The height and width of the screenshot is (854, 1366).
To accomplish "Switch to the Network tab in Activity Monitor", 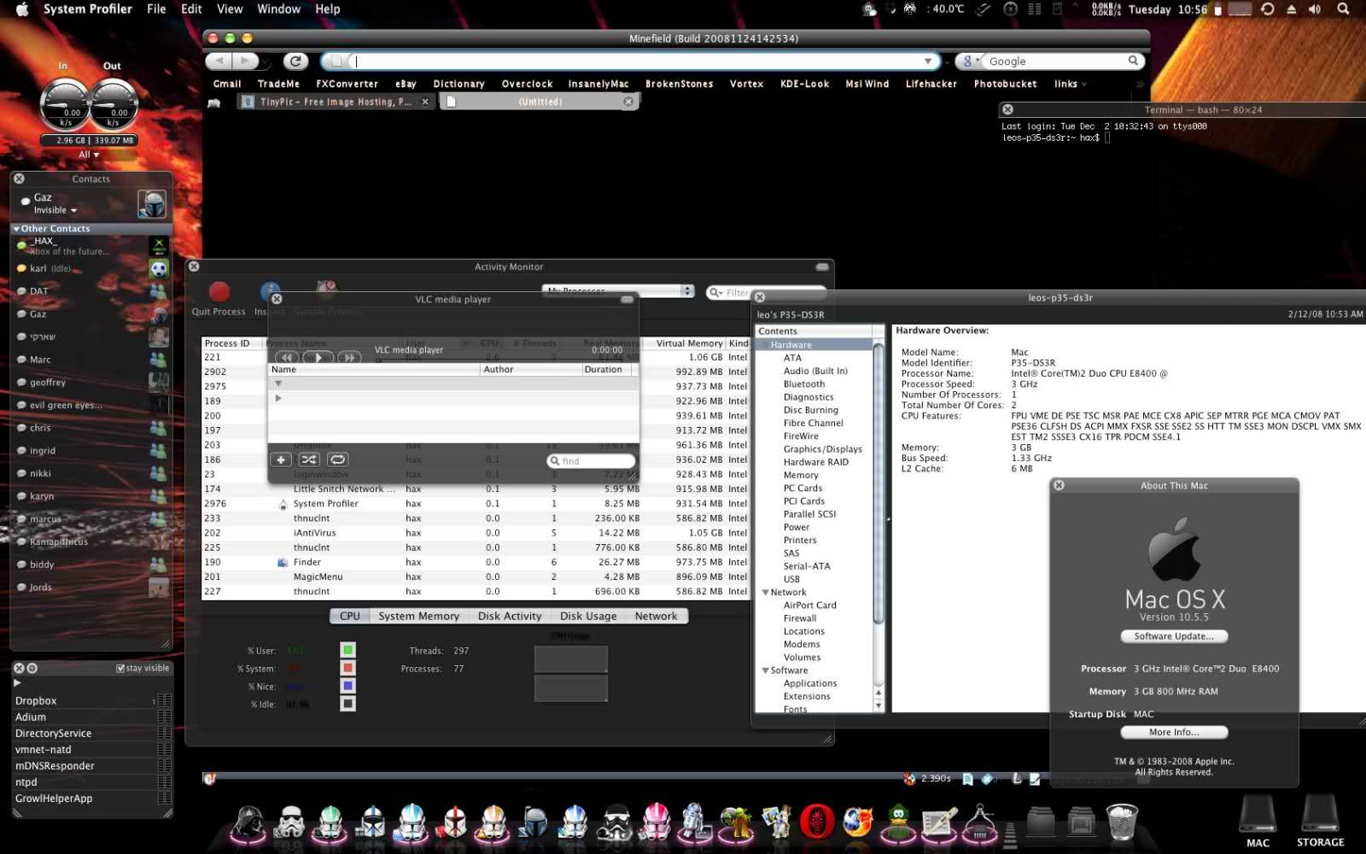I will click(656, 616).
